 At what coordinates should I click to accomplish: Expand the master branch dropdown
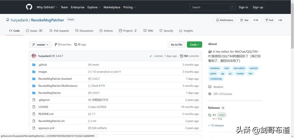[x=40, y=45]
